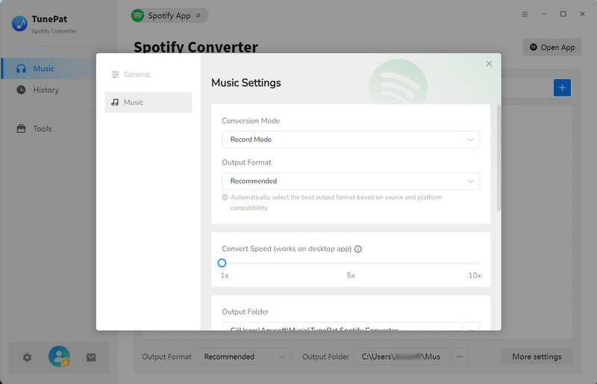Click the blue plus add button
This screenshot has width=597, height=384.
coord(562,87)
